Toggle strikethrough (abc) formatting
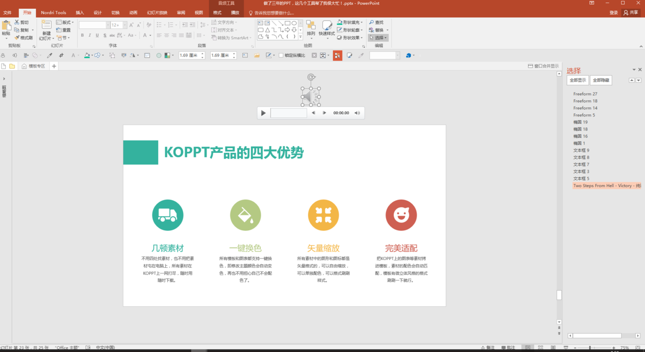Screen dimensions: 645x352 coord(112,35)
